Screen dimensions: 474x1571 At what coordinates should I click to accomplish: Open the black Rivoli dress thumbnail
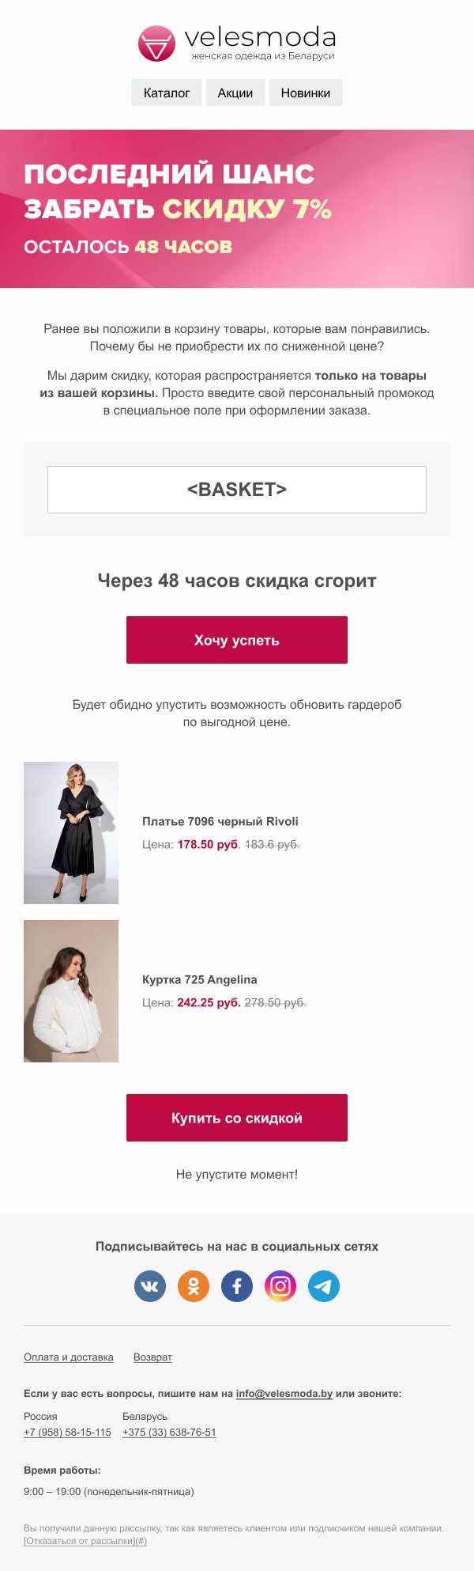[x=71, y=832]
